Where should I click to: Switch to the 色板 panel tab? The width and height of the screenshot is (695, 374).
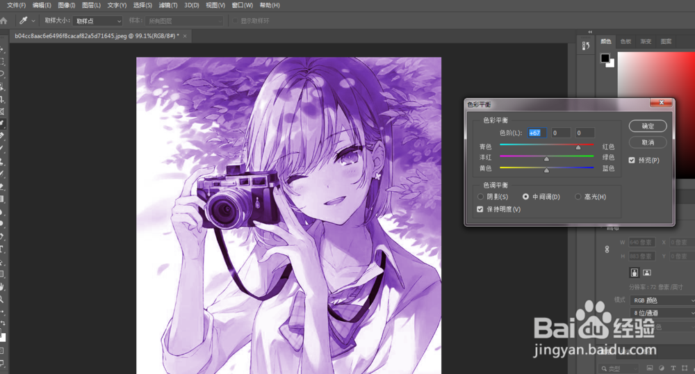click(626, 41)
